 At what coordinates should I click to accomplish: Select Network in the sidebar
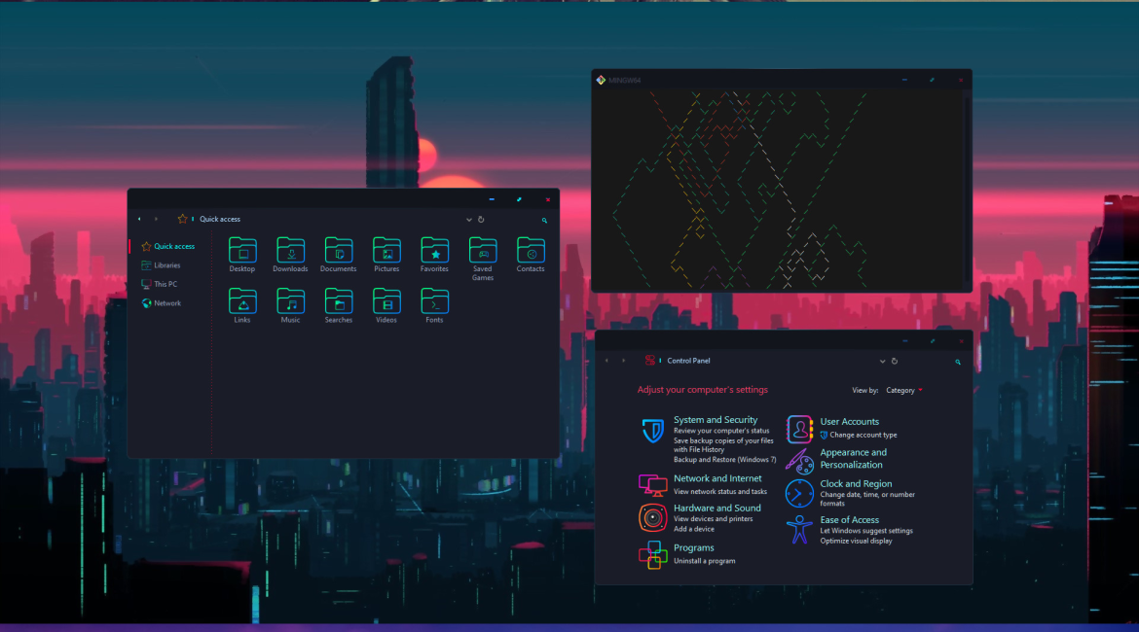tap(166, 303)
